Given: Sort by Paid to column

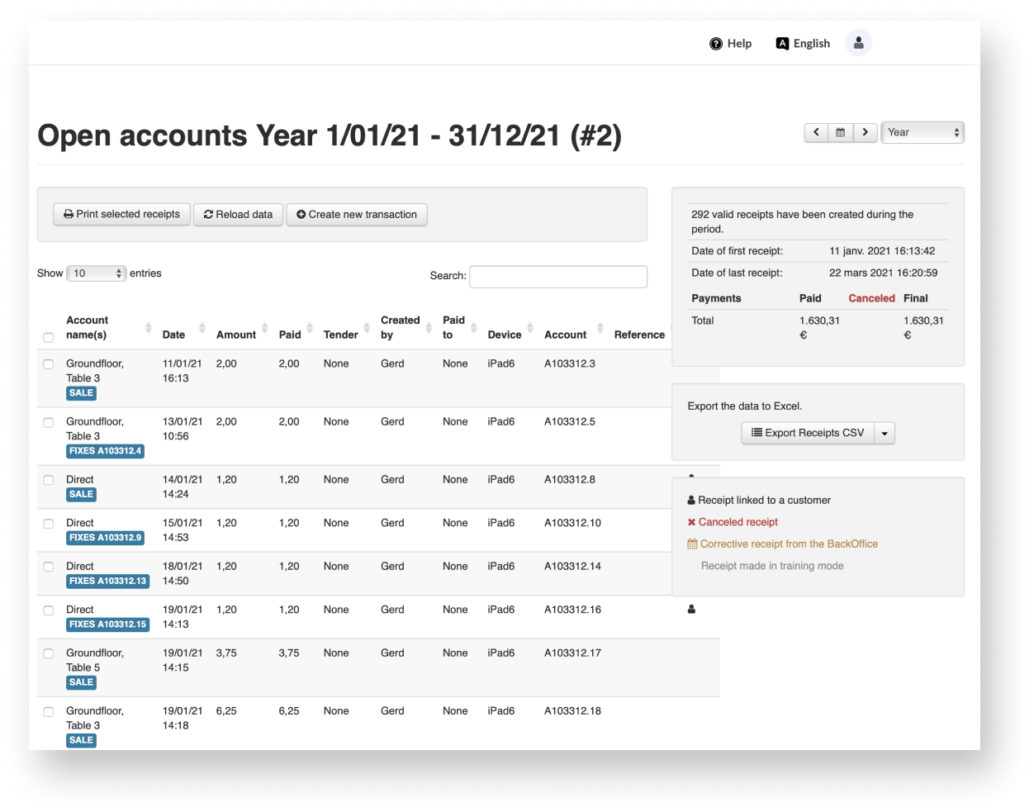Looking at the screenshot, I should point(460,327).
